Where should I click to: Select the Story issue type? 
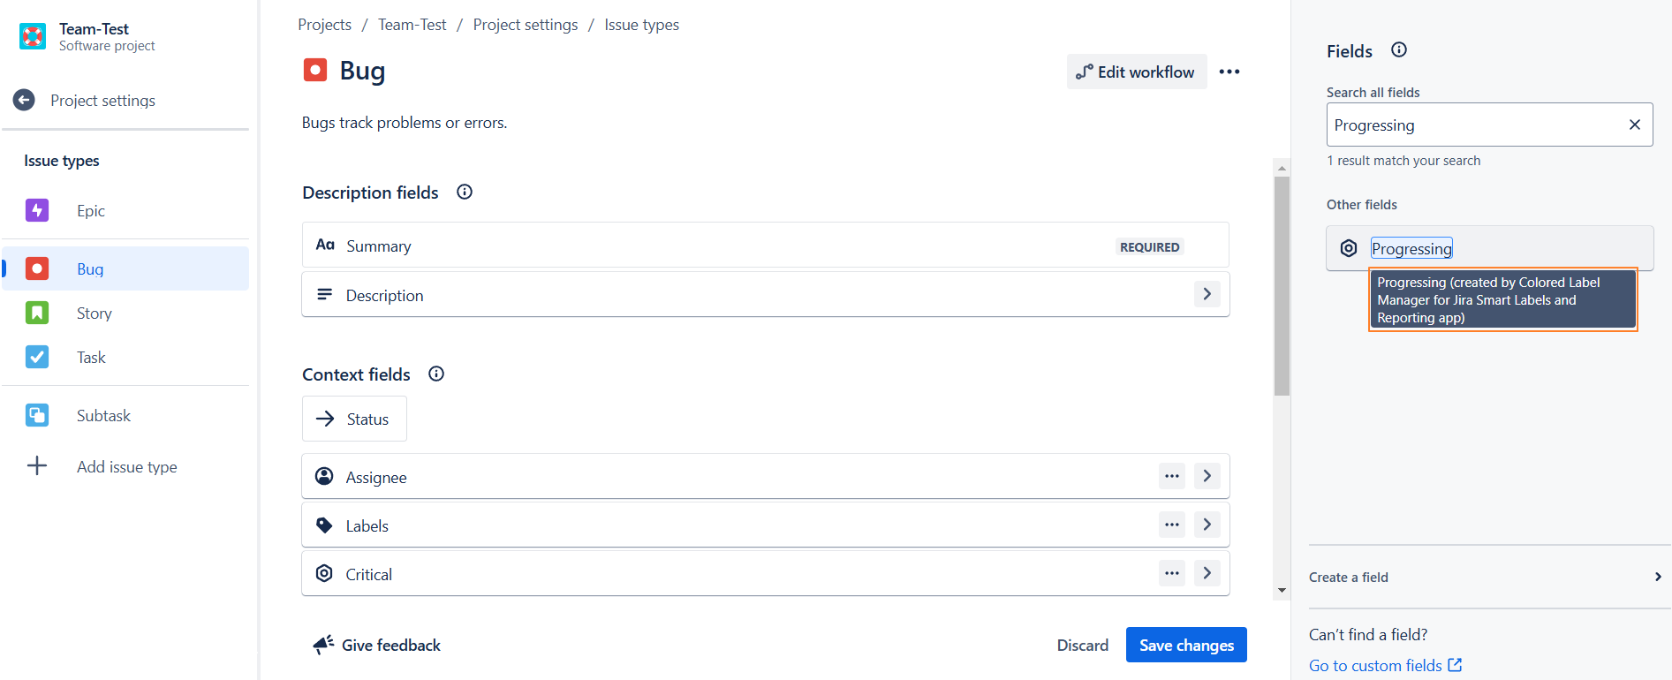(x=94, y=314)
